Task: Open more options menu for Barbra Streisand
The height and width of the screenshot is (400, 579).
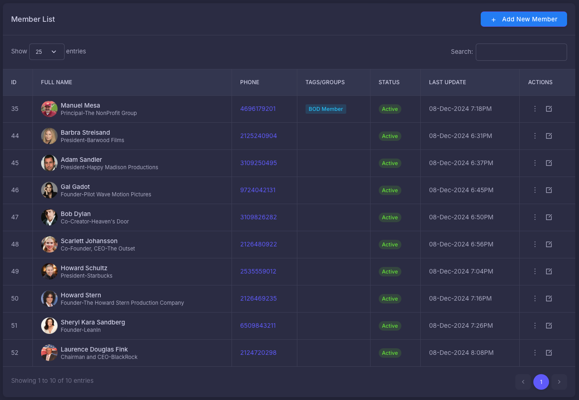Action: tap(535, 136)
